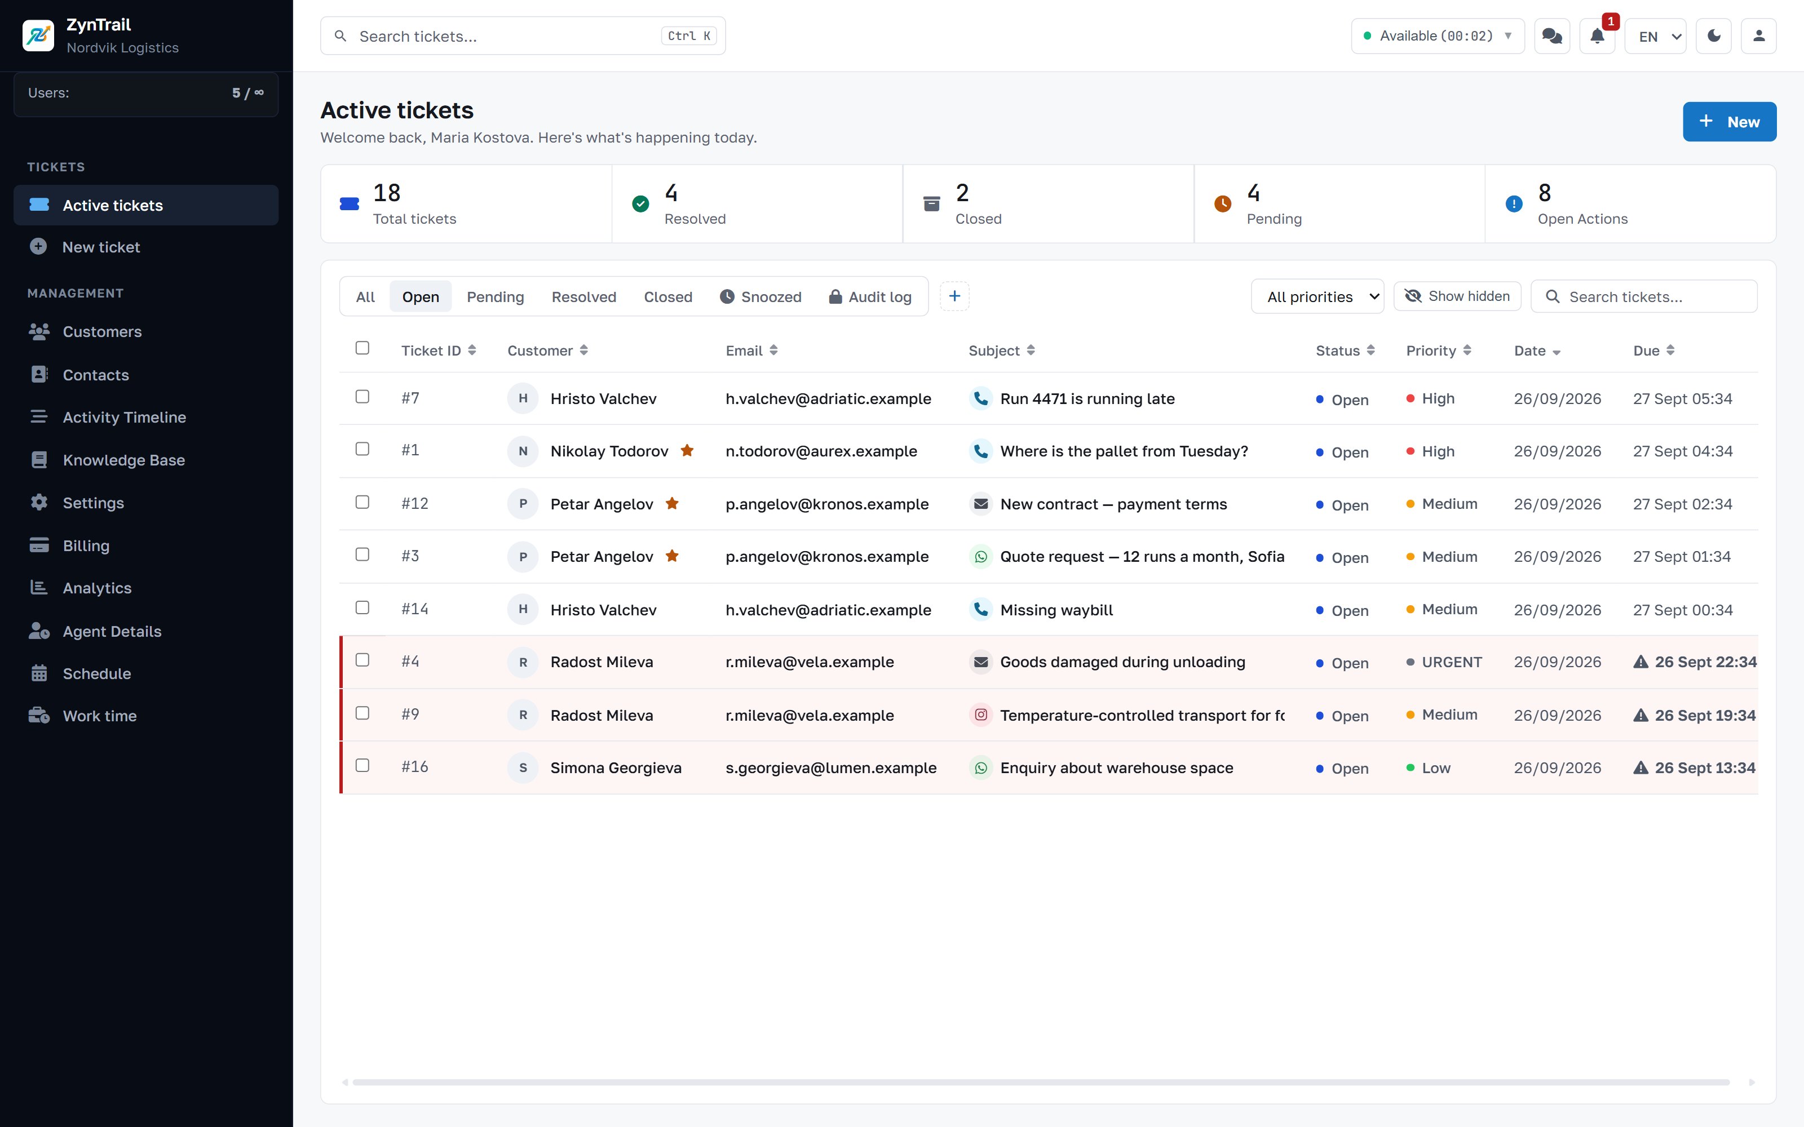Click the Total tickets ticket icon
Viewport: 1804px width, 1127px height.
tap(350, 203)
